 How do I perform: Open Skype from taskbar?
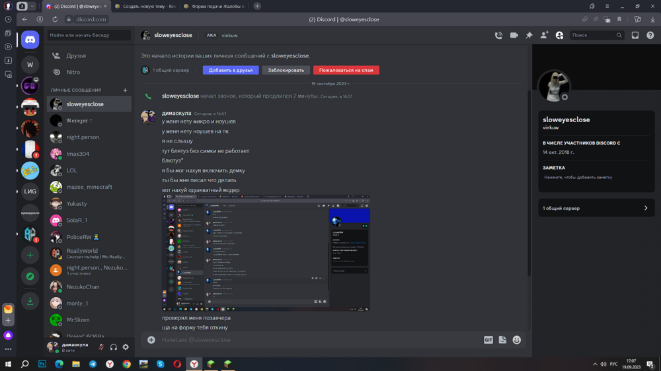(160, 364)
